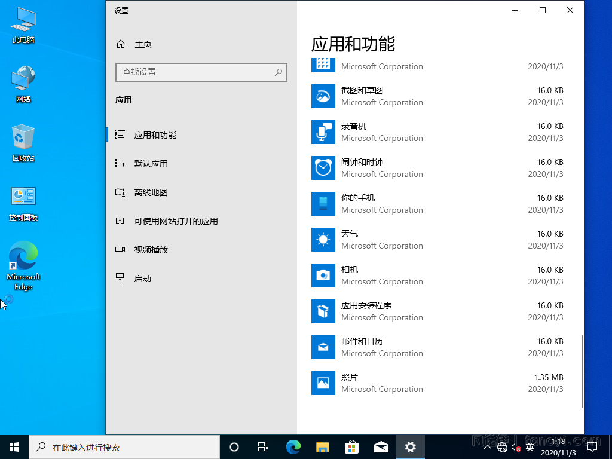Click the partially visible top app icon
This screenshot has width=612, height=459.
pyautogui.click(x=323, y=65)
